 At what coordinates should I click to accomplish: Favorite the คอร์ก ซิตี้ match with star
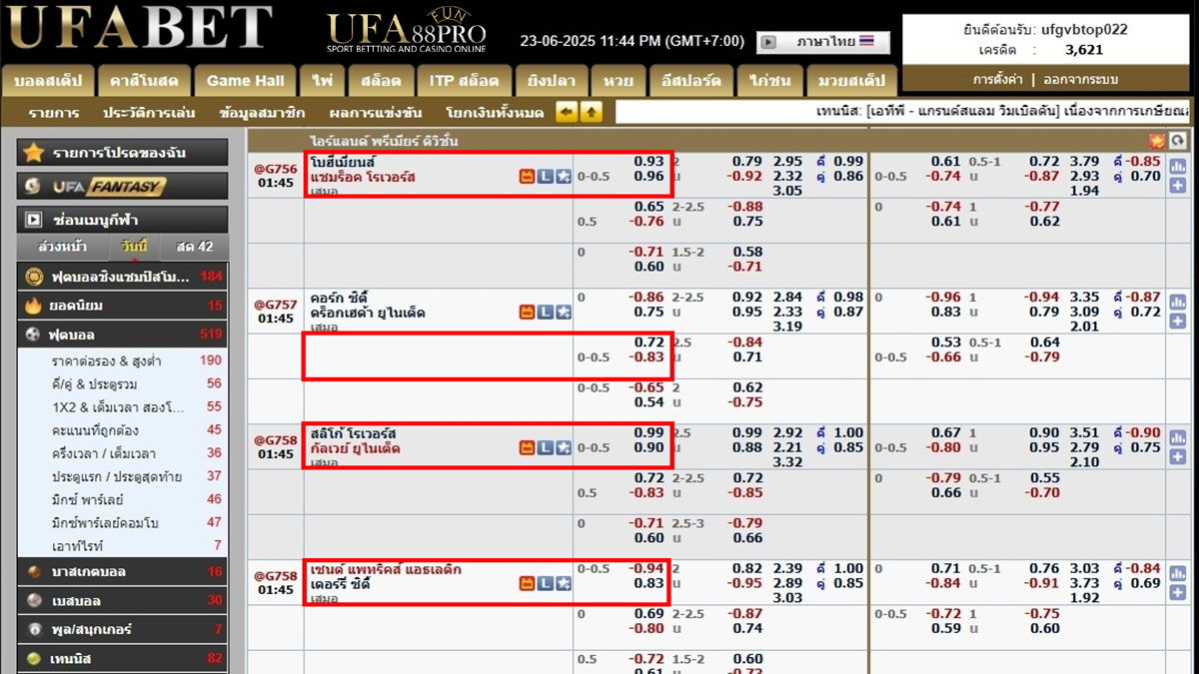pos(564,313)
